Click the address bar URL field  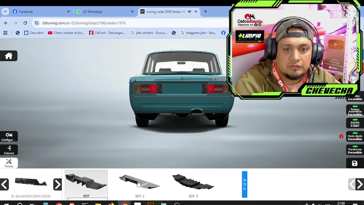130,23
